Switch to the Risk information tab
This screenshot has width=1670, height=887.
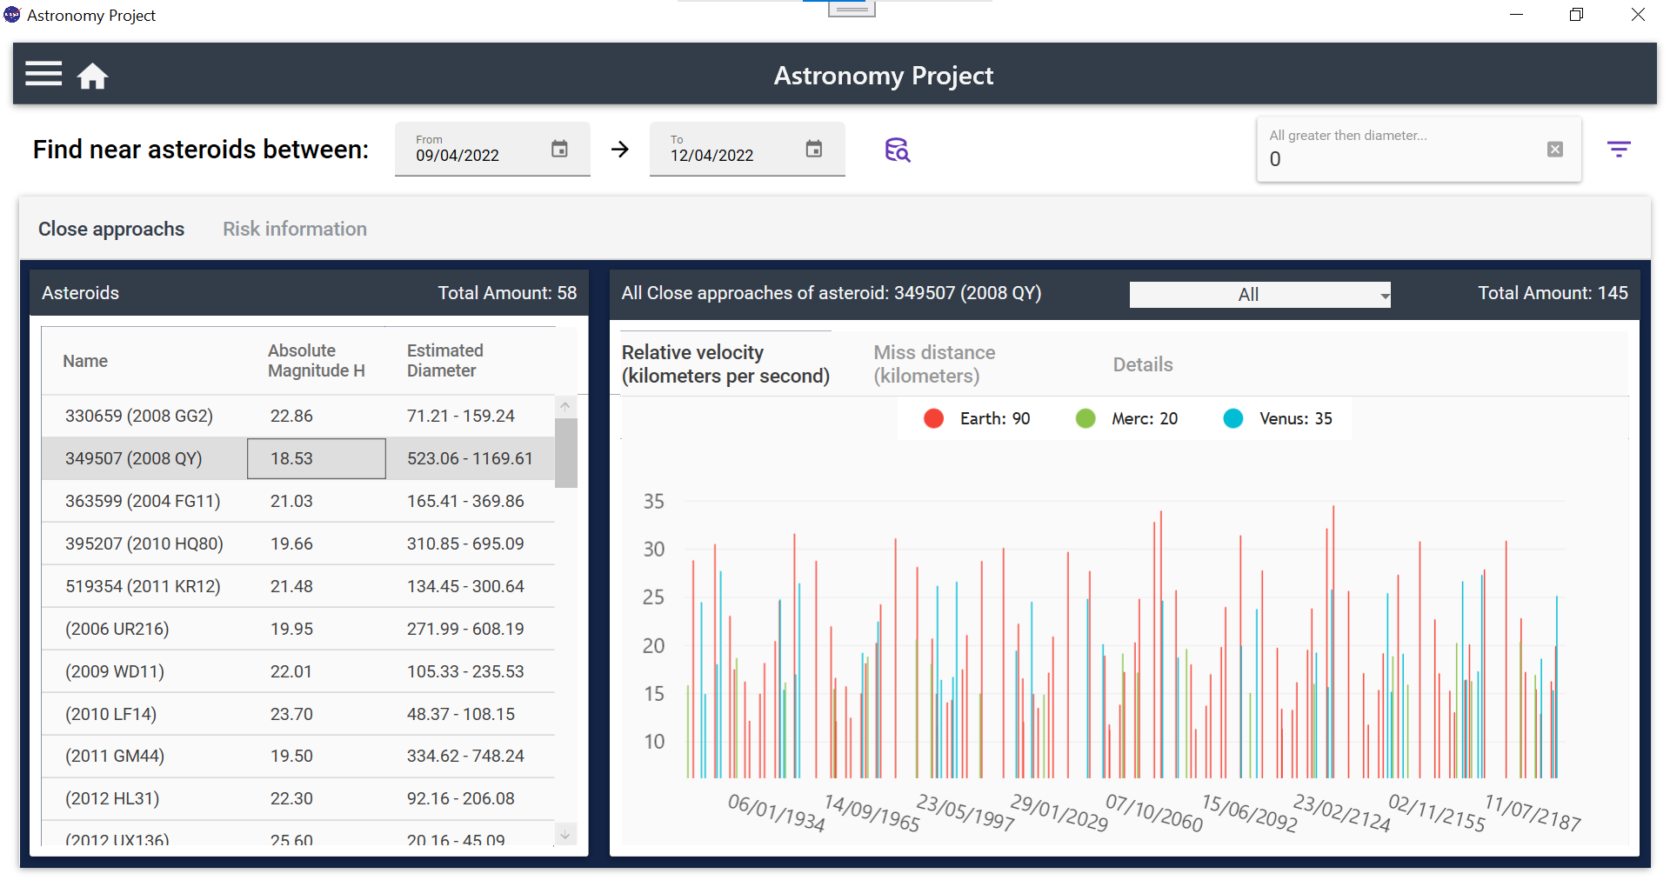[x=294, y=229]
